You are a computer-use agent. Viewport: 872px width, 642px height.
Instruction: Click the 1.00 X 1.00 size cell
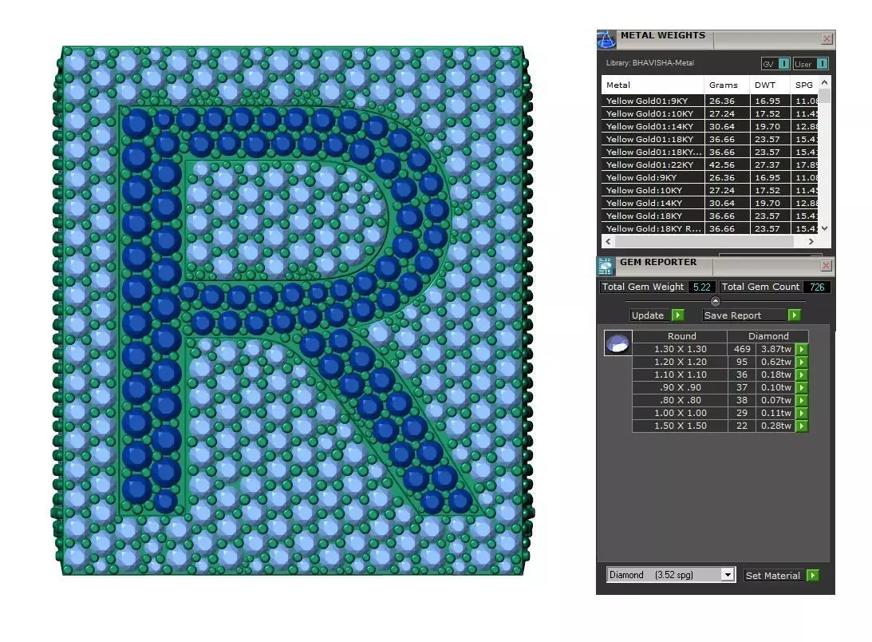point(681,413)
